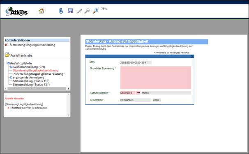This screenshot has width=249, height=154.
Task: Click the Stornierung/Ungültigkeitserklärung form action link
Action: 32,45
